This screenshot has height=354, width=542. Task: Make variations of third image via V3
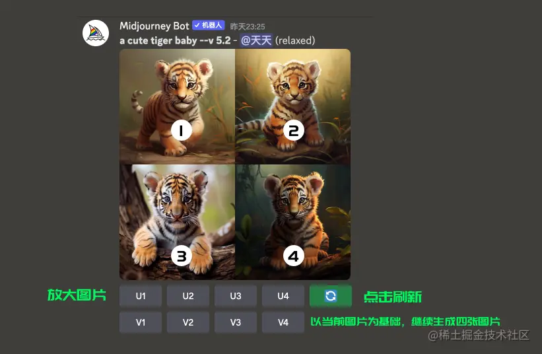tap(236, 322)
